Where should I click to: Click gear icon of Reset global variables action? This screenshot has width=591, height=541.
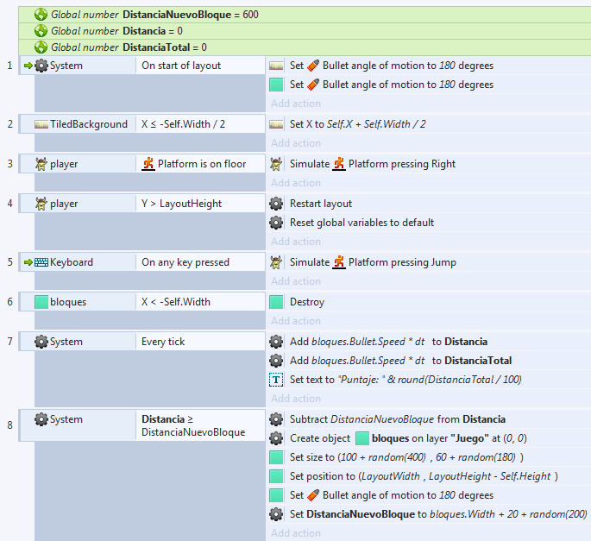(276, 223)
